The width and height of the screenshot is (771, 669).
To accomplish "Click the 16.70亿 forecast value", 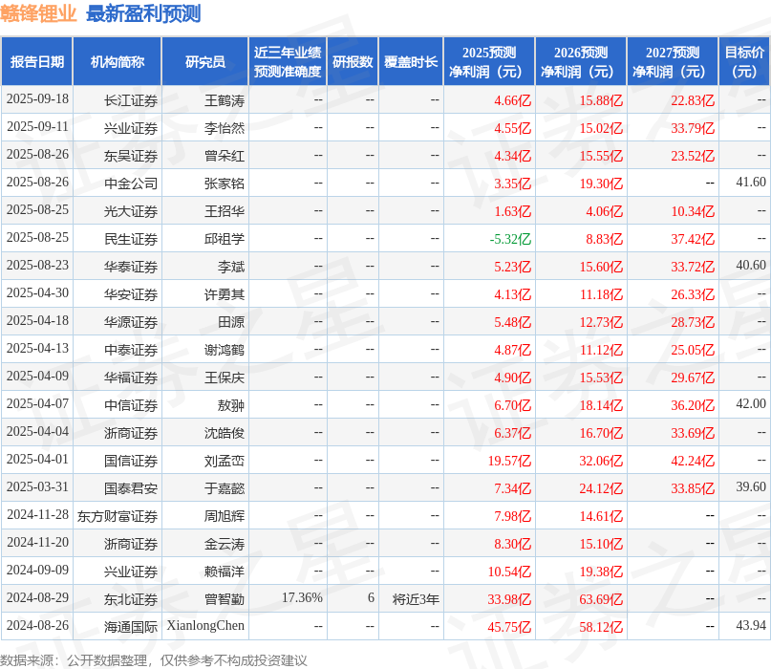I will [601, 433].
